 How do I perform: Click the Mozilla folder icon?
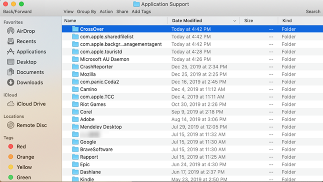coord(75,74)
